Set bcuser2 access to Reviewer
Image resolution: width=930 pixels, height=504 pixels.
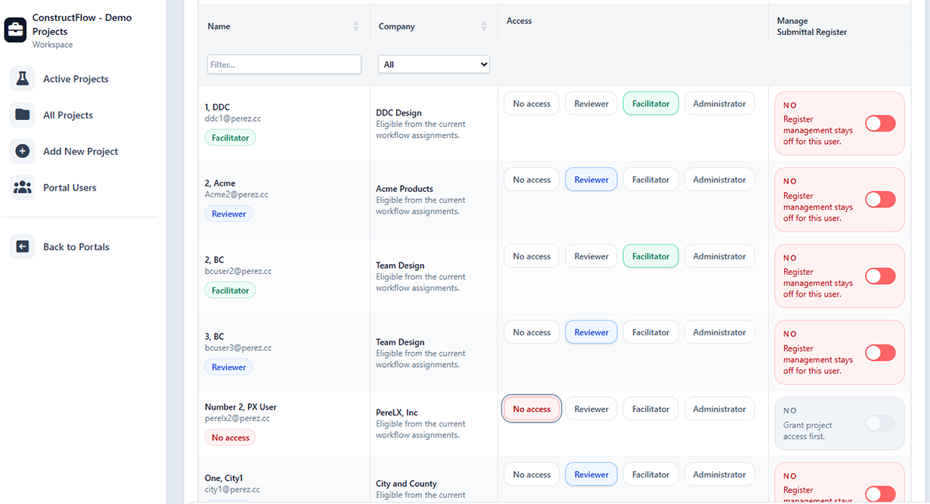tap(591, 256)
